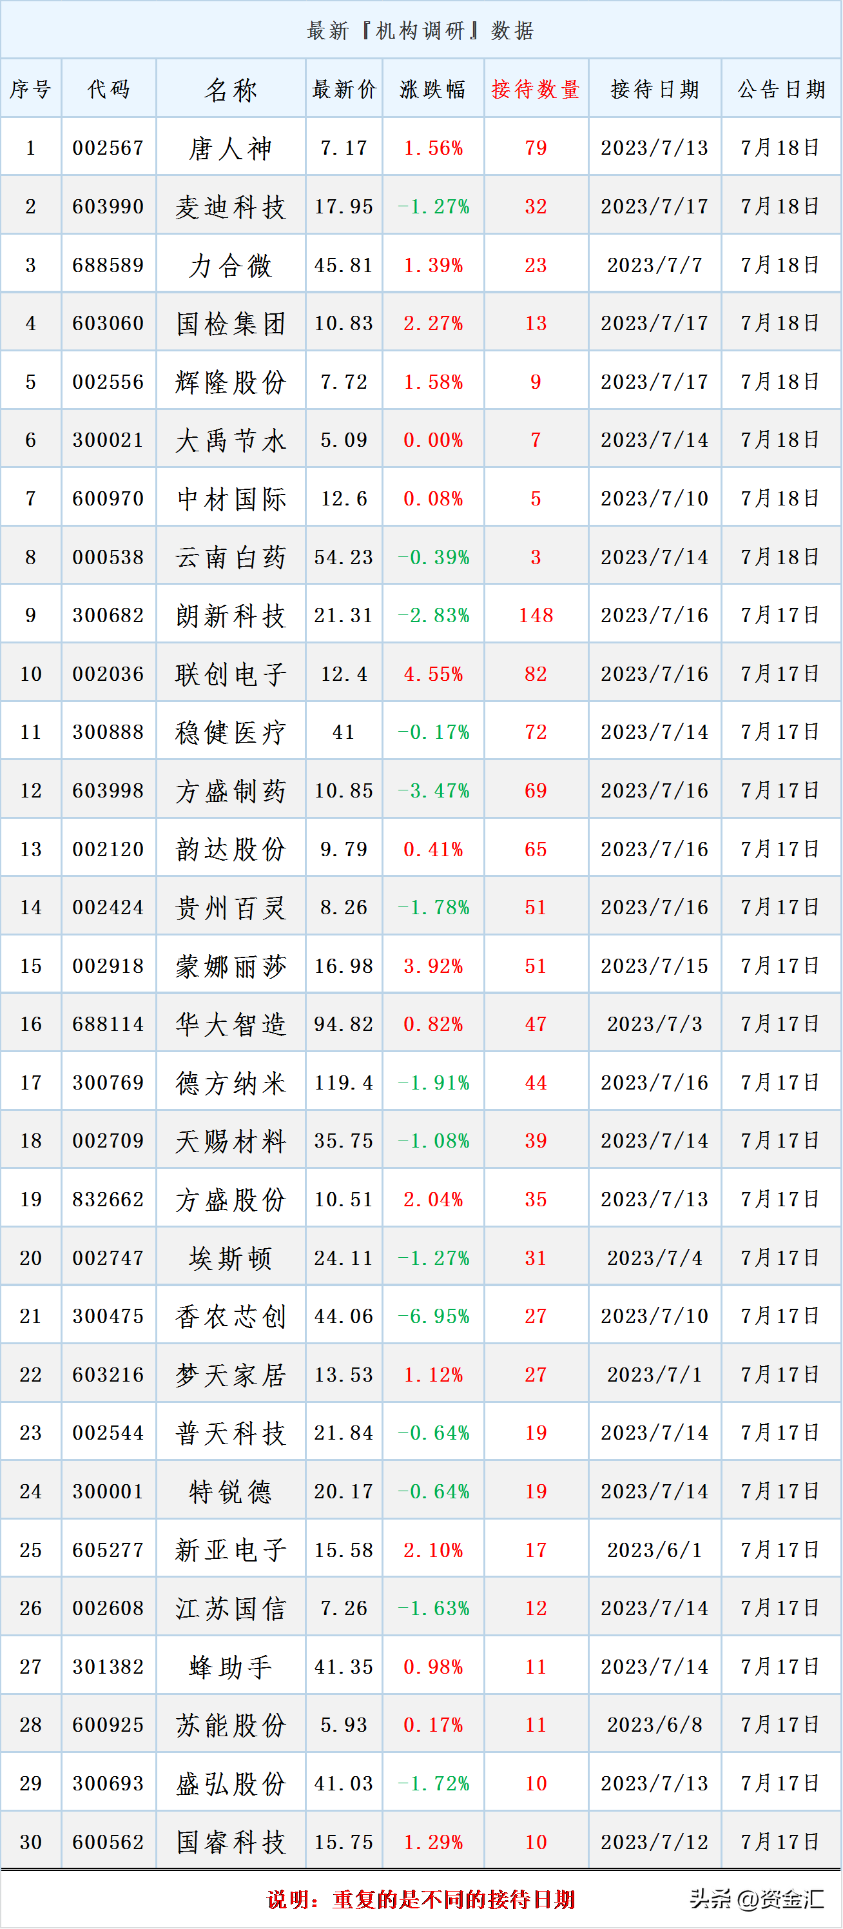This screenshot has width=843, height=1929.
Task: Click stock code 300888
Action: (x=108, y=732)
